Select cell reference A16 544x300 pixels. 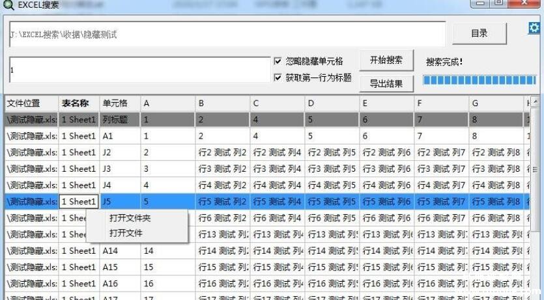point(120,283)
